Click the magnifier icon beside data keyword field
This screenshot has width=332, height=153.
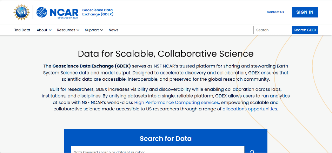pyautogui.click(x=252, y=151)
